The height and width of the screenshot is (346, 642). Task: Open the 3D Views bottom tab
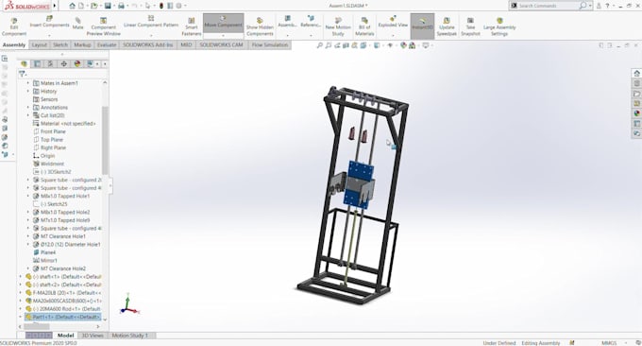(93, 336)
